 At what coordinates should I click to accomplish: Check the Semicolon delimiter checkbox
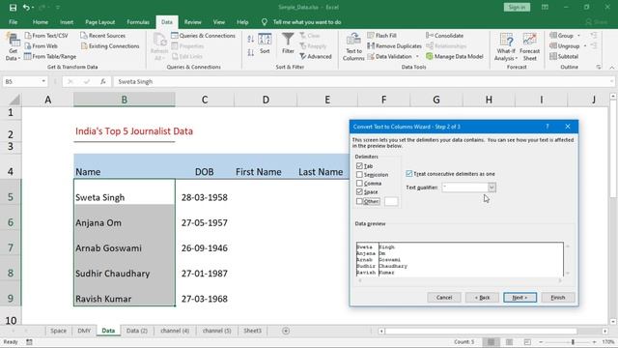(x=359, y=174)
